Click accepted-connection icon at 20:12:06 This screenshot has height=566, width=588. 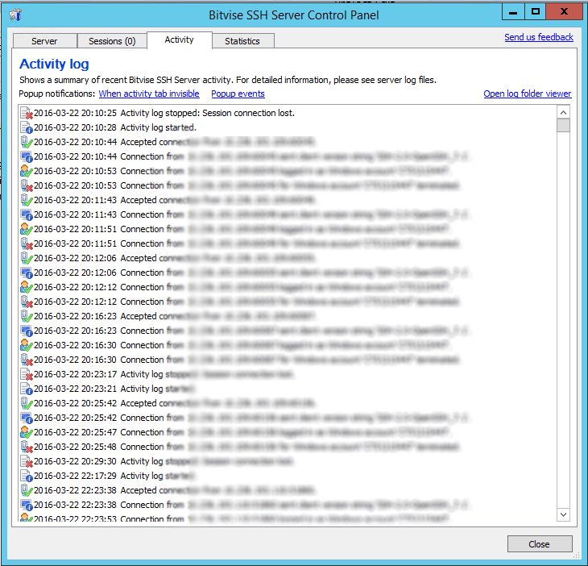27,258
